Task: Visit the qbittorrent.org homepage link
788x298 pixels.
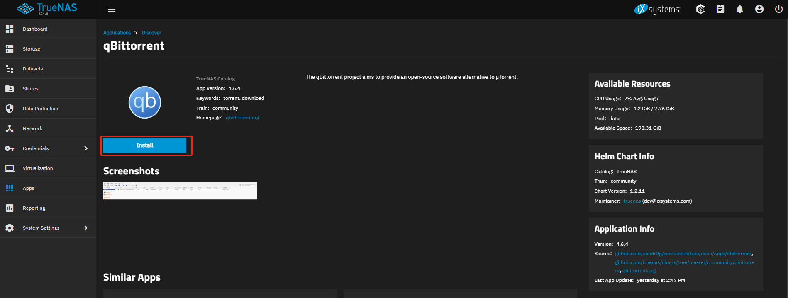Action: 242,118
